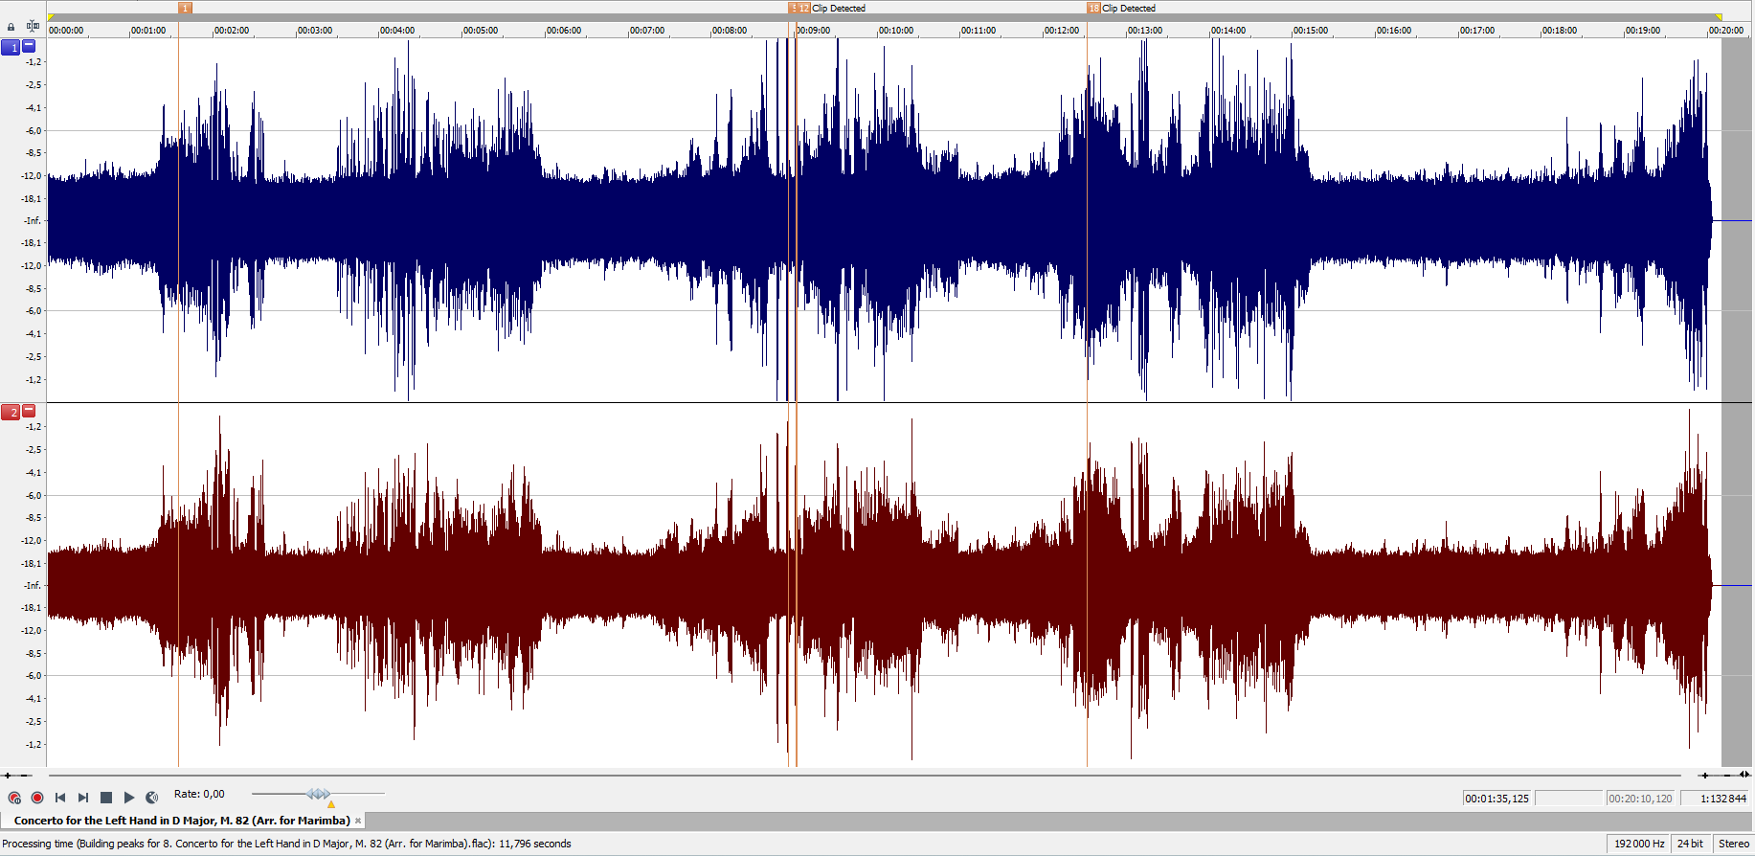Click the Stereo channels status field
This screenshot has height=856, width=1755.
click(1733, 844)
